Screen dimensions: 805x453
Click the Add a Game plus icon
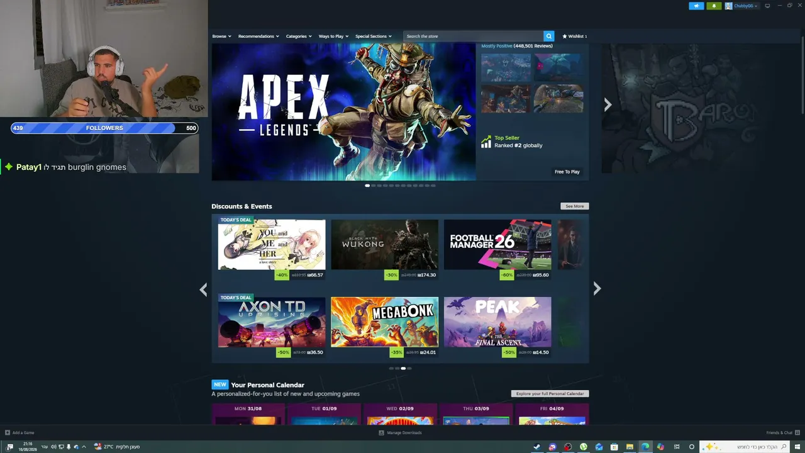(x=8, y=433)
